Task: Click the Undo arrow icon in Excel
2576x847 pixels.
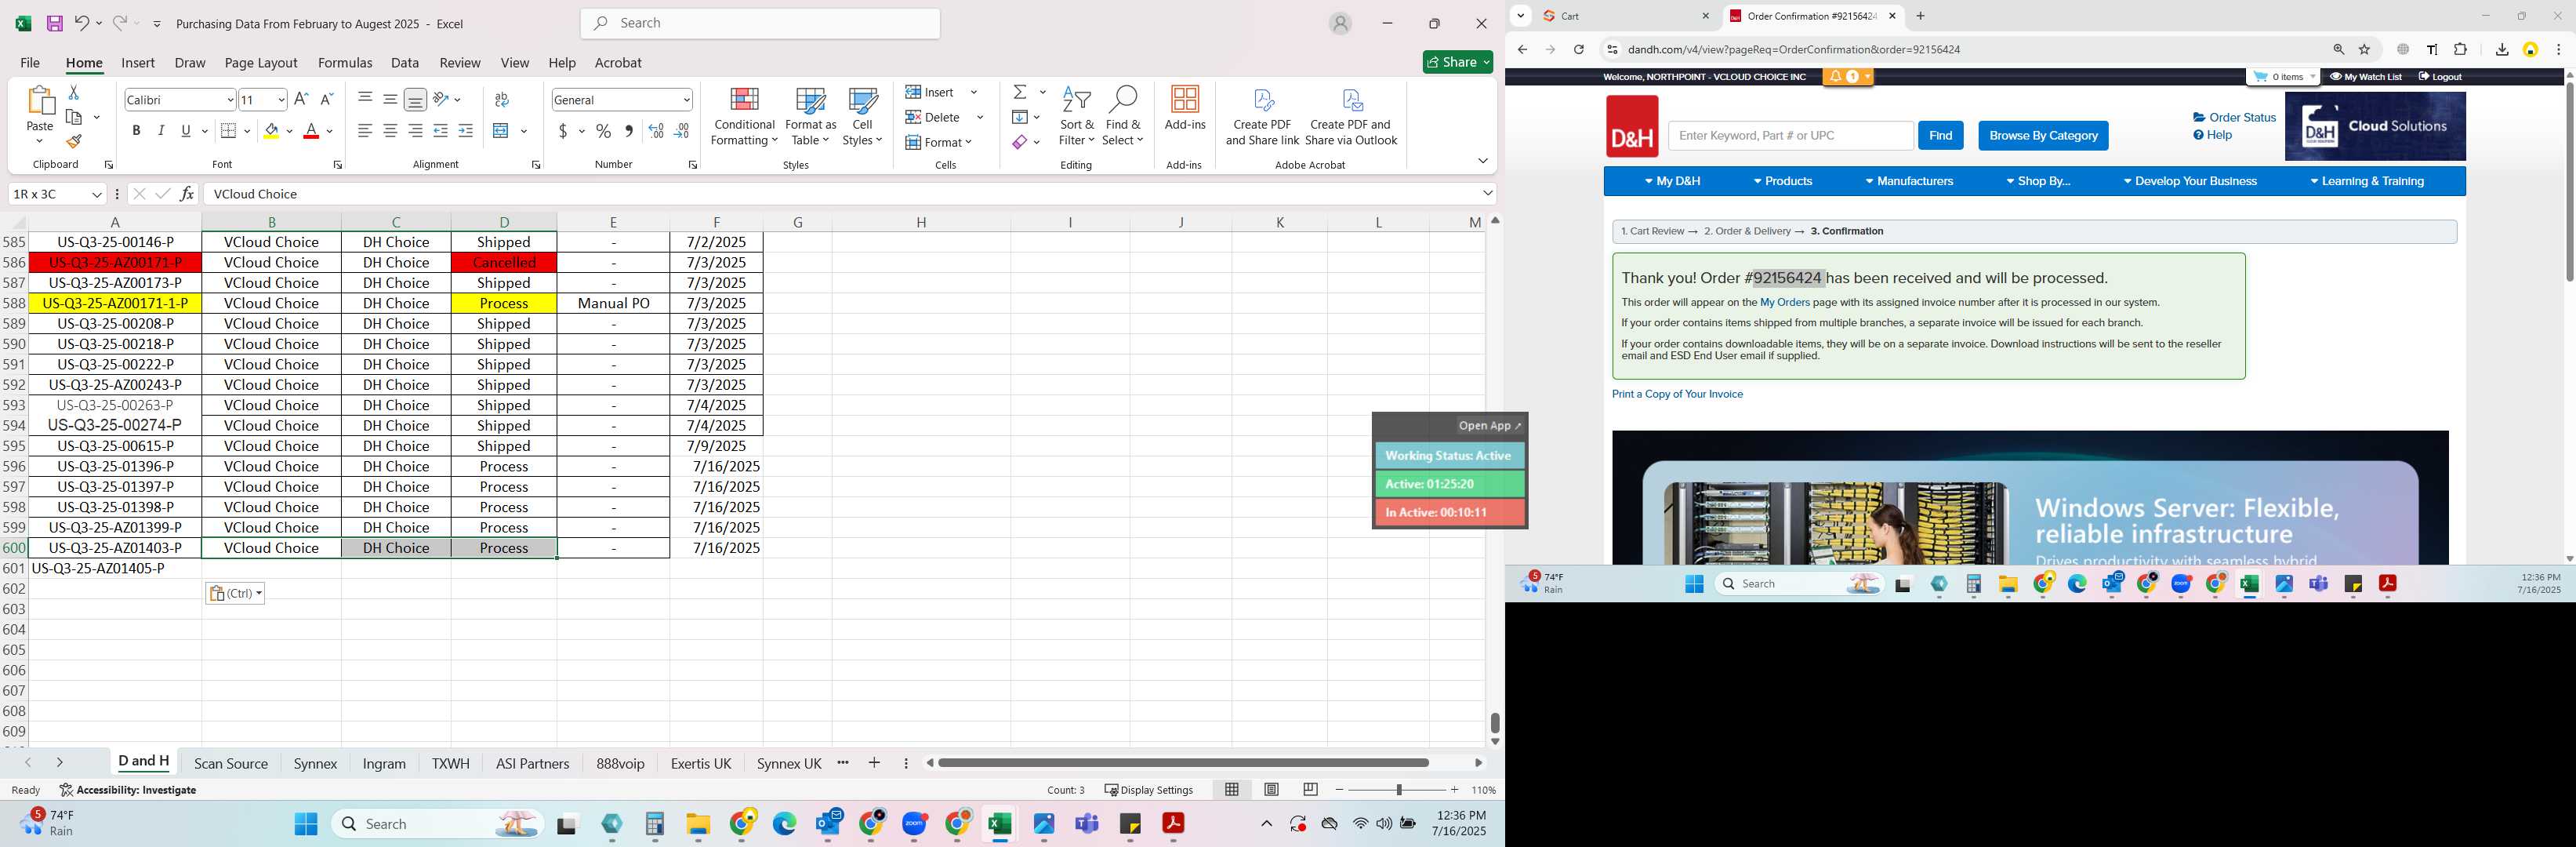Action: [82, 23]
